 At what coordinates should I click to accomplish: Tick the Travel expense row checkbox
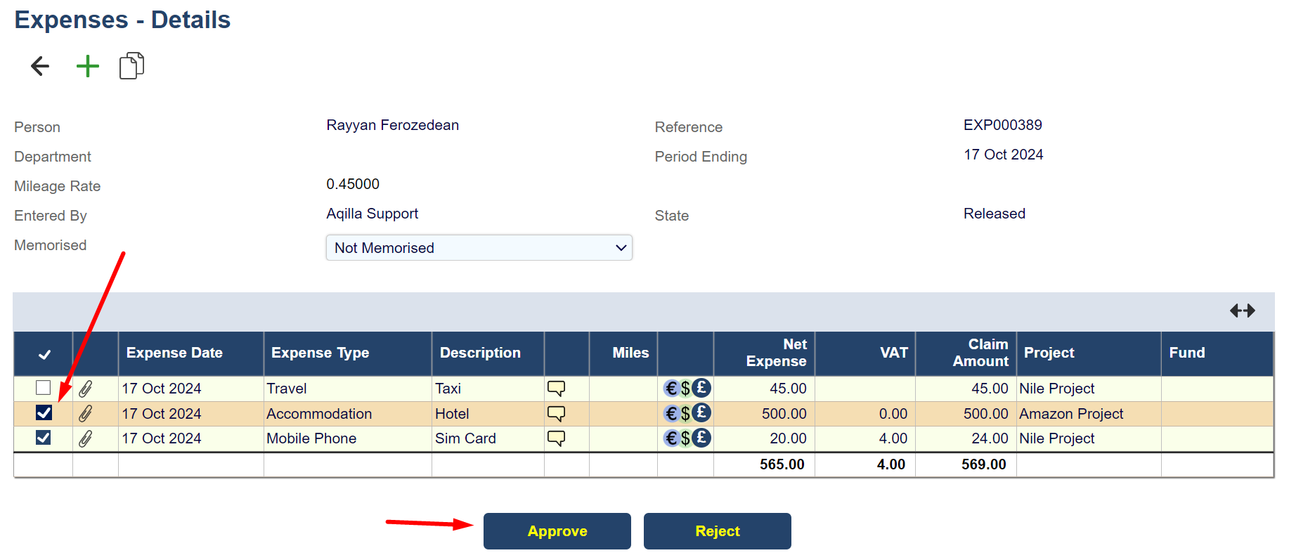point(44,388)
